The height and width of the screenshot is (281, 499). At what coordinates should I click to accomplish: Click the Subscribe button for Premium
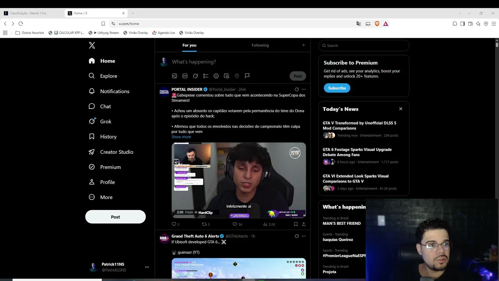click(337, 88)
